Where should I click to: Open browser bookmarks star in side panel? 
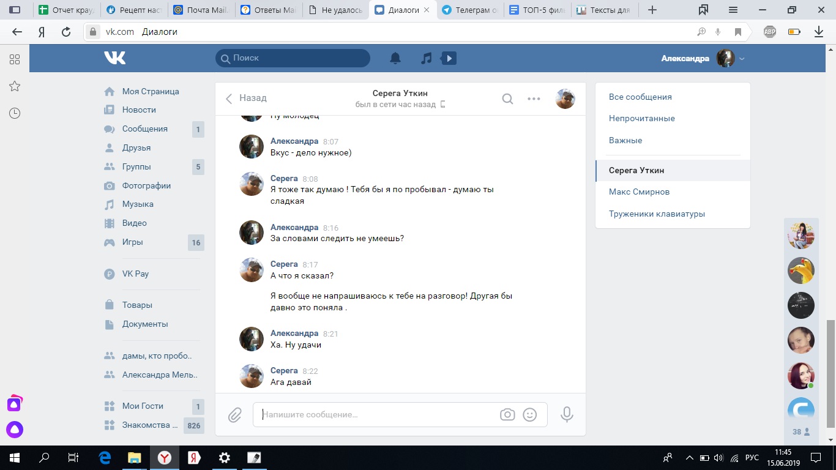click(x=15, y=86)
